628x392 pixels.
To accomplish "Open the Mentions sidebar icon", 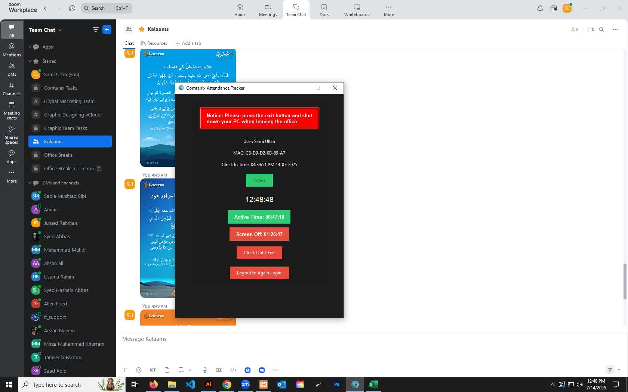I will (12, 50).
